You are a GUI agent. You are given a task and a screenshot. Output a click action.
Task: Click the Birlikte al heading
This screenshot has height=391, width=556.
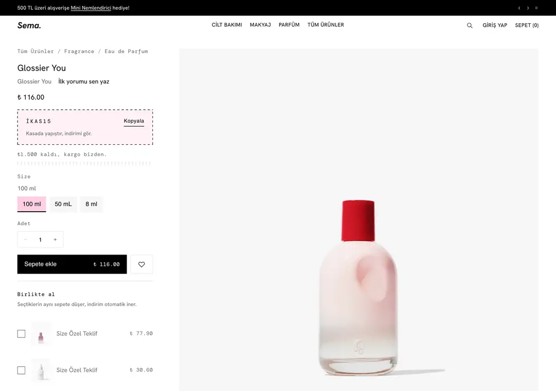click(36, 294)
